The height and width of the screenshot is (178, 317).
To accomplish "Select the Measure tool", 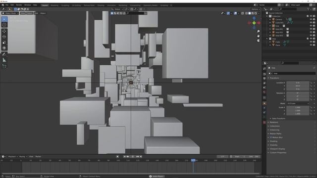I will 4,60.
